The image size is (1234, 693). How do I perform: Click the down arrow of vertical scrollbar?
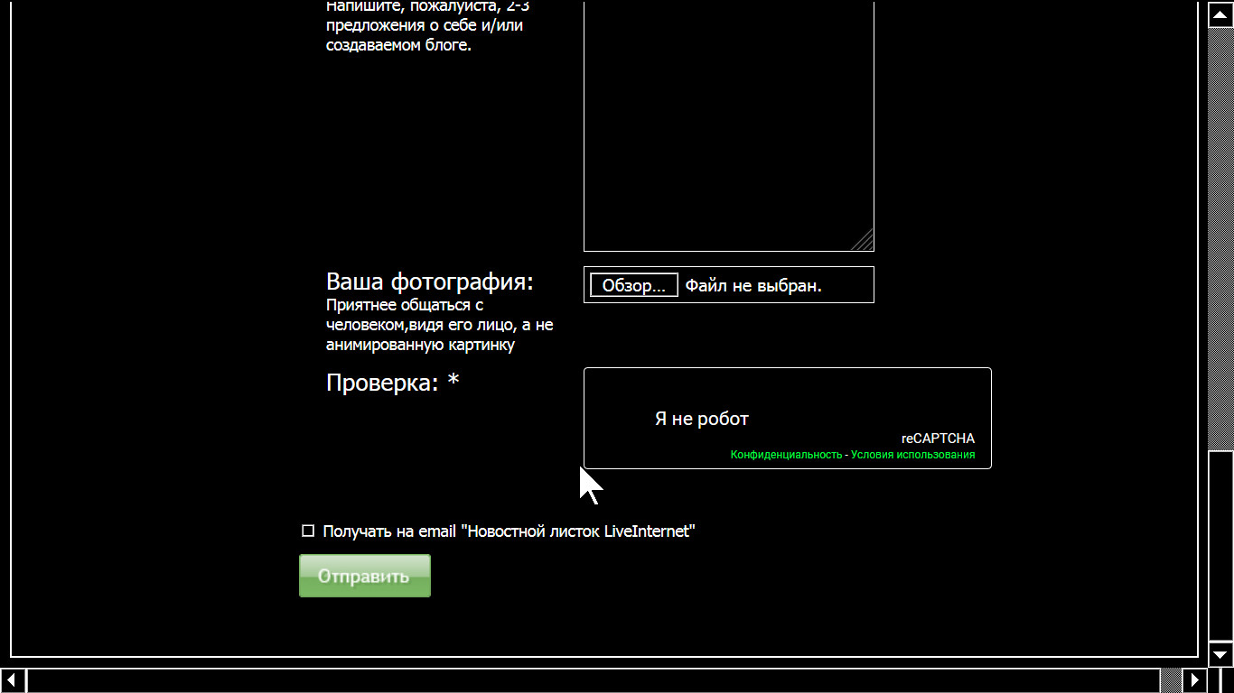1220,654
